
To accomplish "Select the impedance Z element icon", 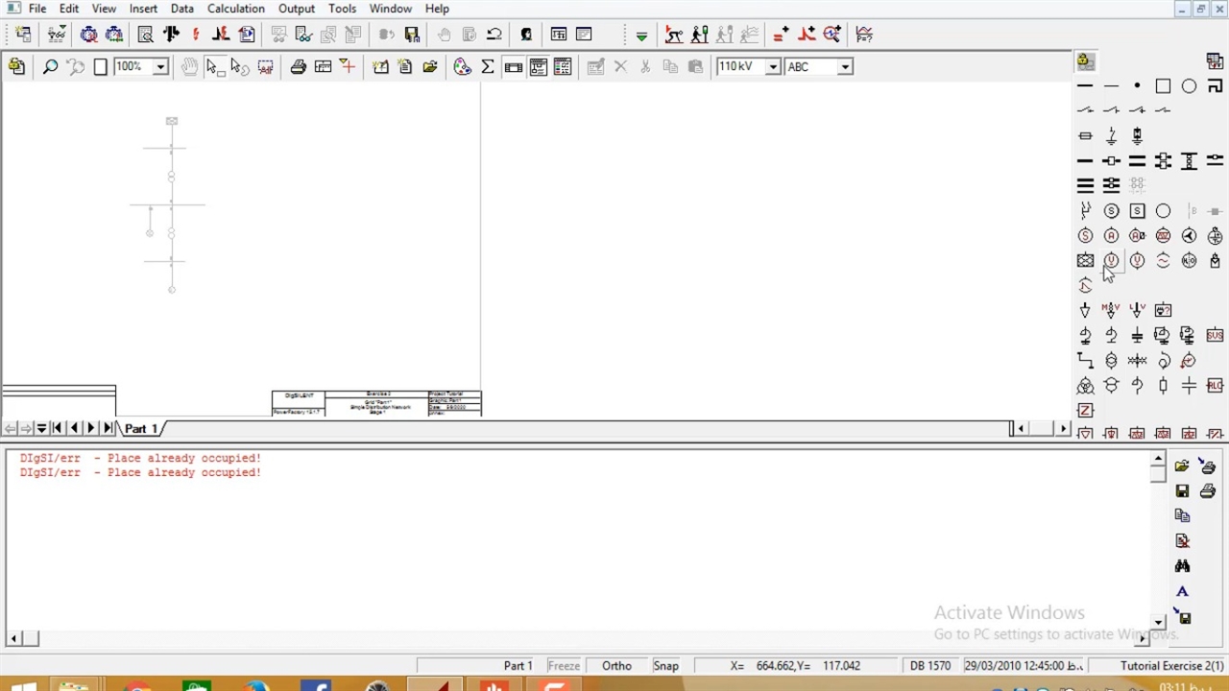I will coord(1085,411).
